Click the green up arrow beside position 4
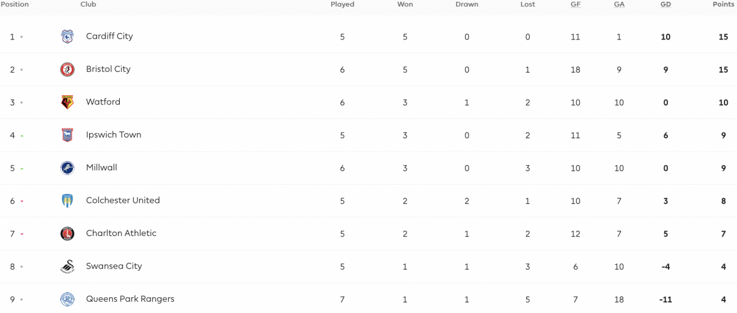 (21, 136)
